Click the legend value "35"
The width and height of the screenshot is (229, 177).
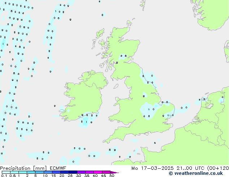87,176
